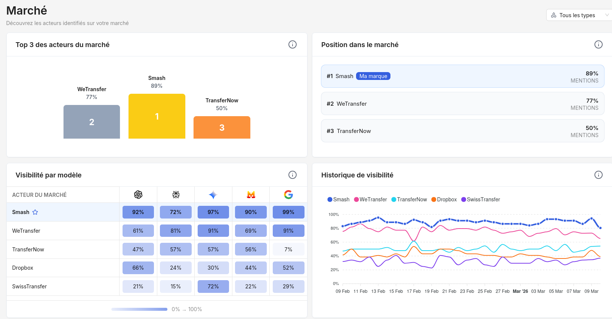Click Dropbox 30% visibility cell

tap(213, 268)
